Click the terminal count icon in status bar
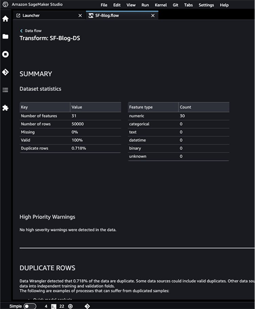 pos(54,306)
